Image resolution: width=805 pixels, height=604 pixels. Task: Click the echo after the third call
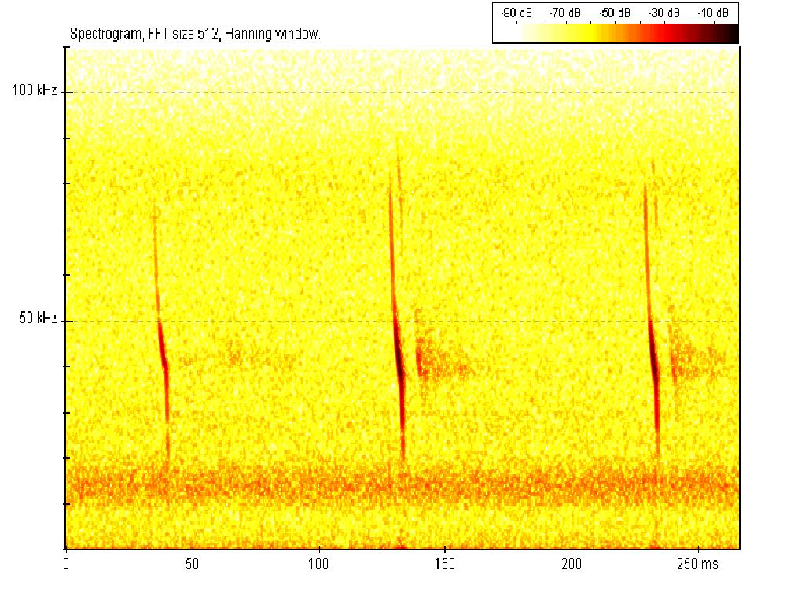tap(698, 355)
